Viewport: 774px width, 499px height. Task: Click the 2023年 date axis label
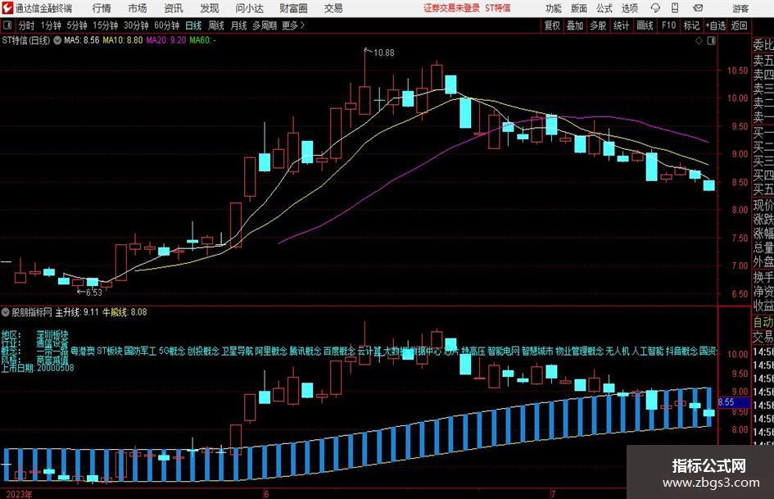(19, 494)
